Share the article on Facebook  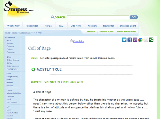130,40
